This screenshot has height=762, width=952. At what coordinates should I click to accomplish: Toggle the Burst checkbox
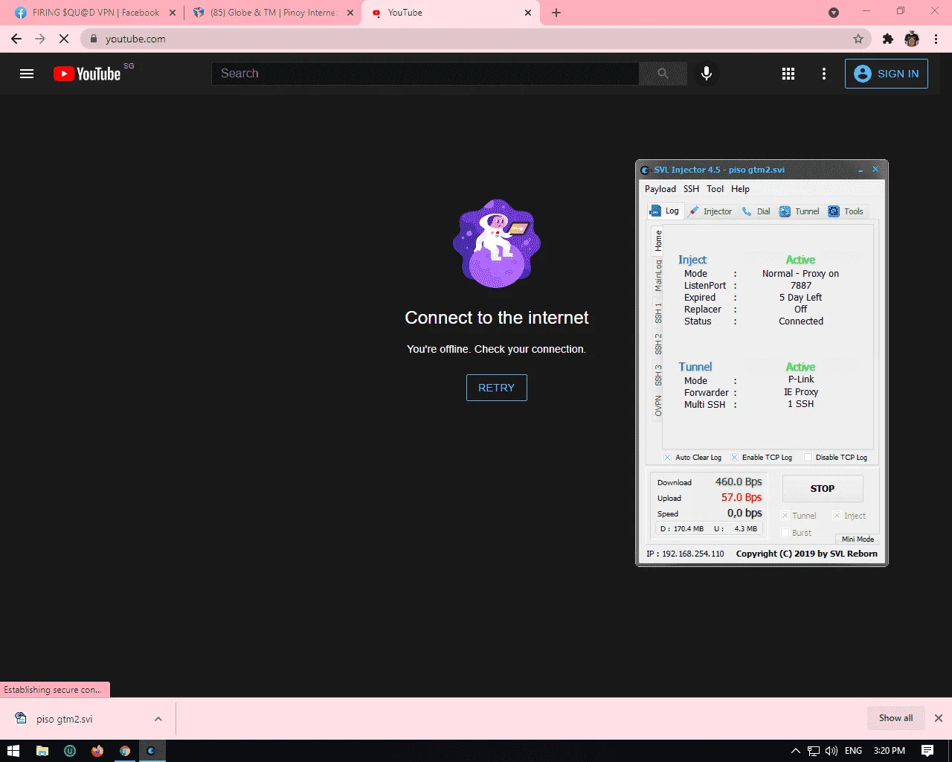785,533
